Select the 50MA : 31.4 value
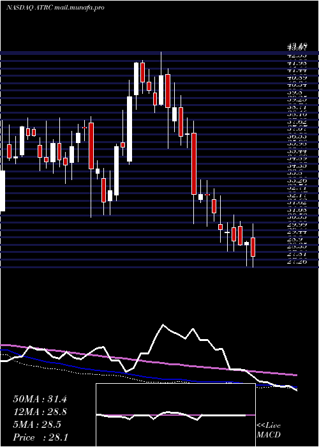The height and width of the screenshot is (447, 319). tap(40, 399)
